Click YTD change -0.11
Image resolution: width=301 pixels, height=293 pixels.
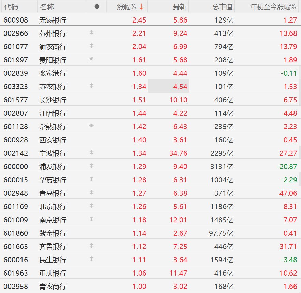tap(289, 73)
